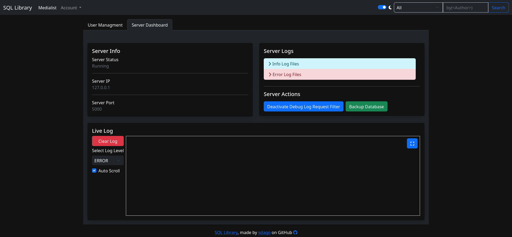
Task: Click the Server Actions heading
Action: pyautogui.click(x=282, y=94)
